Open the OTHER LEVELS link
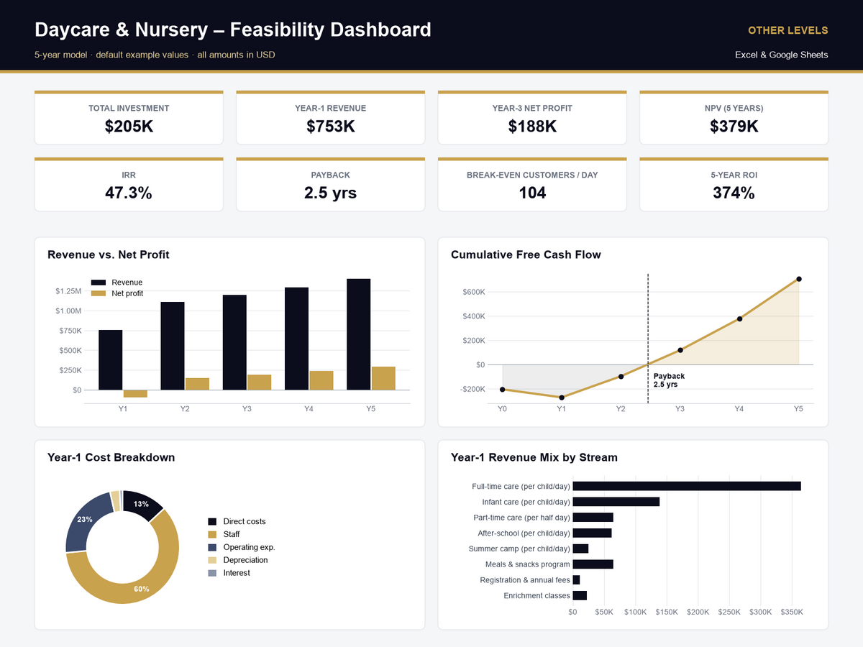 [x=787, y=30]
